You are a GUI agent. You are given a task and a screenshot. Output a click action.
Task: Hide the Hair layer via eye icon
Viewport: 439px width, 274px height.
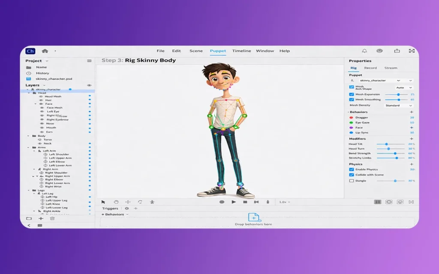tap(42, 100)
